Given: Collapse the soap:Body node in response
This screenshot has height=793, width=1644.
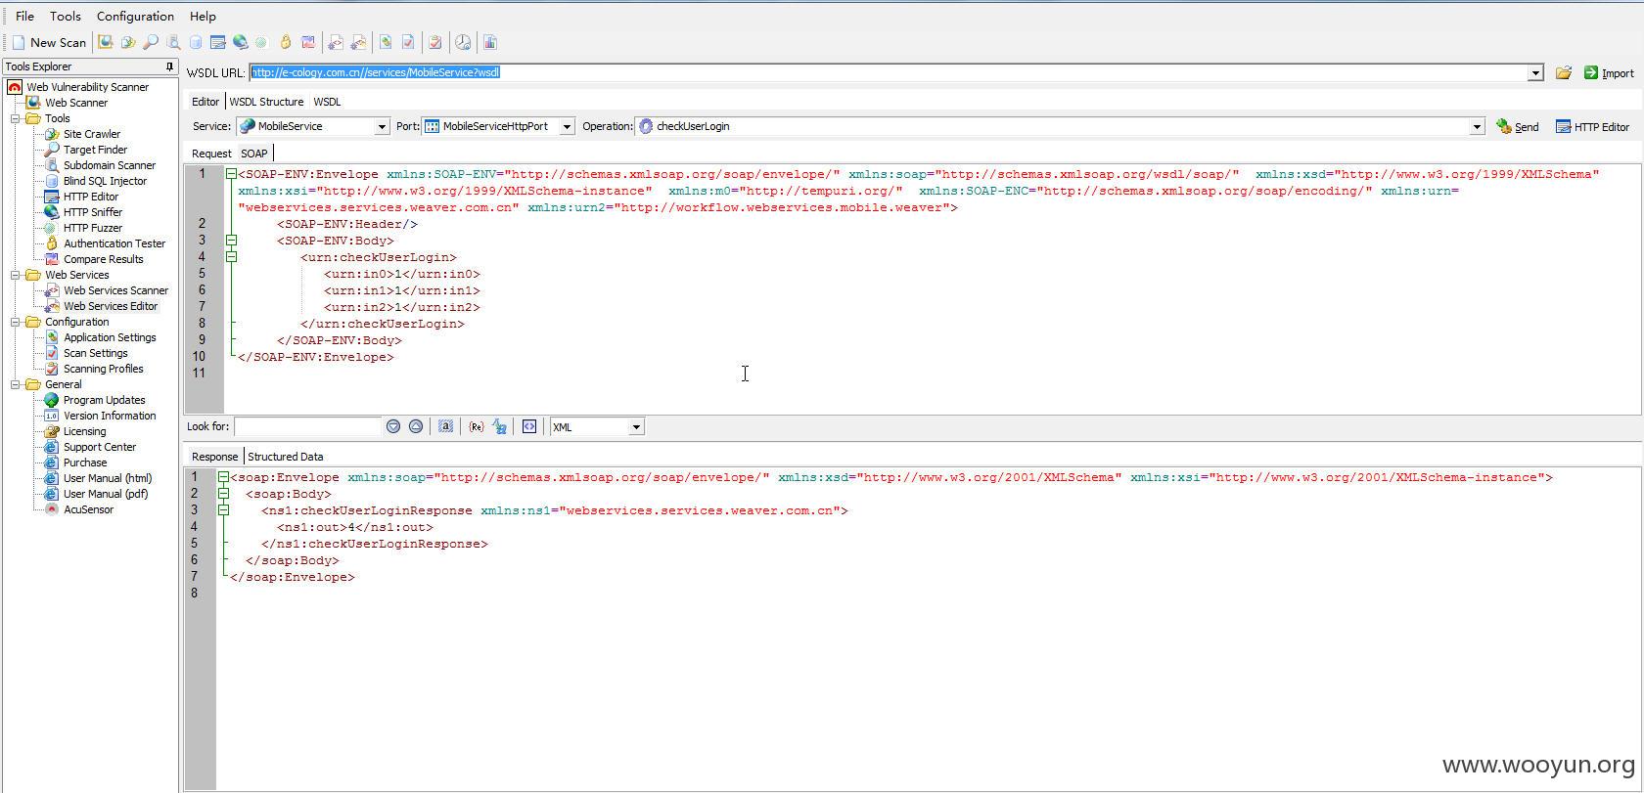Looking at the screenshot, I should click(224, 494).
